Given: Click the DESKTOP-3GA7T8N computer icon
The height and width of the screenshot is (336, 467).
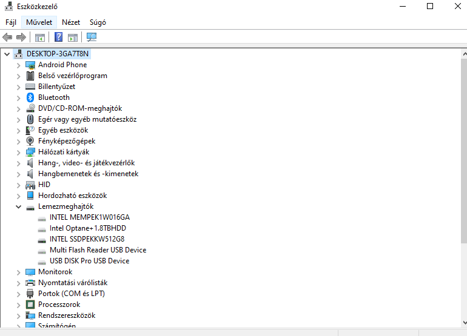Looking at the screenshot, I should click(18, 54).
